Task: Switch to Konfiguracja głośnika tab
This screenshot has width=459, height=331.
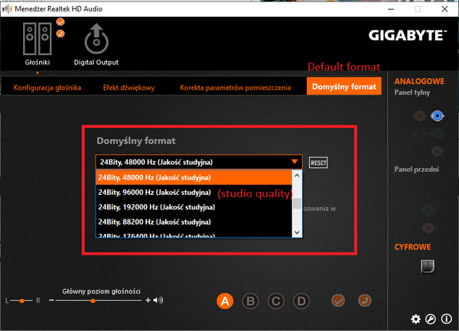Action: point(47,88)
